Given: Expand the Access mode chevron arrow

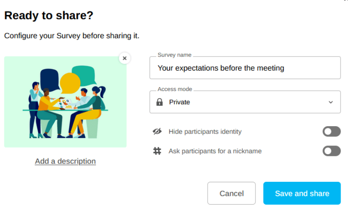Looking at the screenshot, I should [x=330, y=102].
